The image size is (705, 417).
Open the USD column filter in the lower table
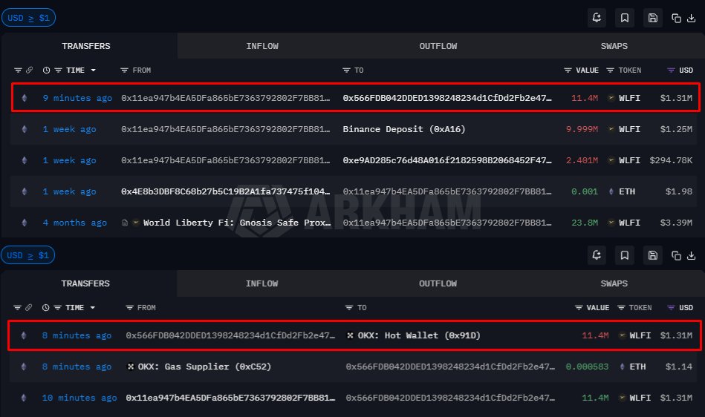(x=671, y=308)
